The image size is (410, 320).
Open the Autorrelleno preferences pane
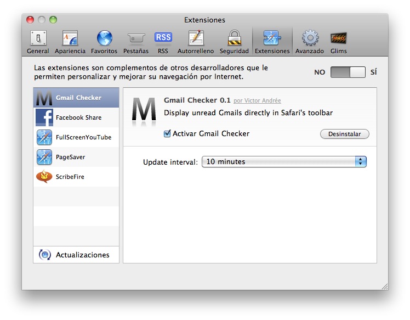196,42
